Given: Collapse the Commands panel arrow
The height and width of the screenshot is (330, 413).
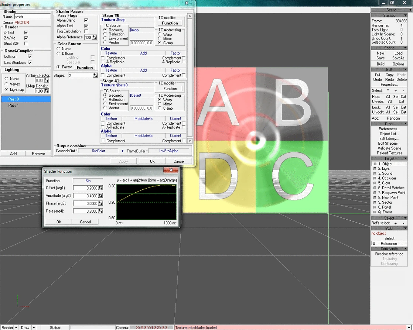Looking at the screenshot, I should point(405,249).
